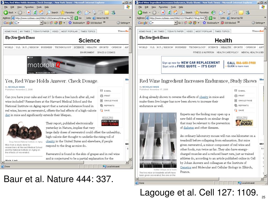
Task: Click 320 blocked popup icon in right window
Action: tap(222, 23)
